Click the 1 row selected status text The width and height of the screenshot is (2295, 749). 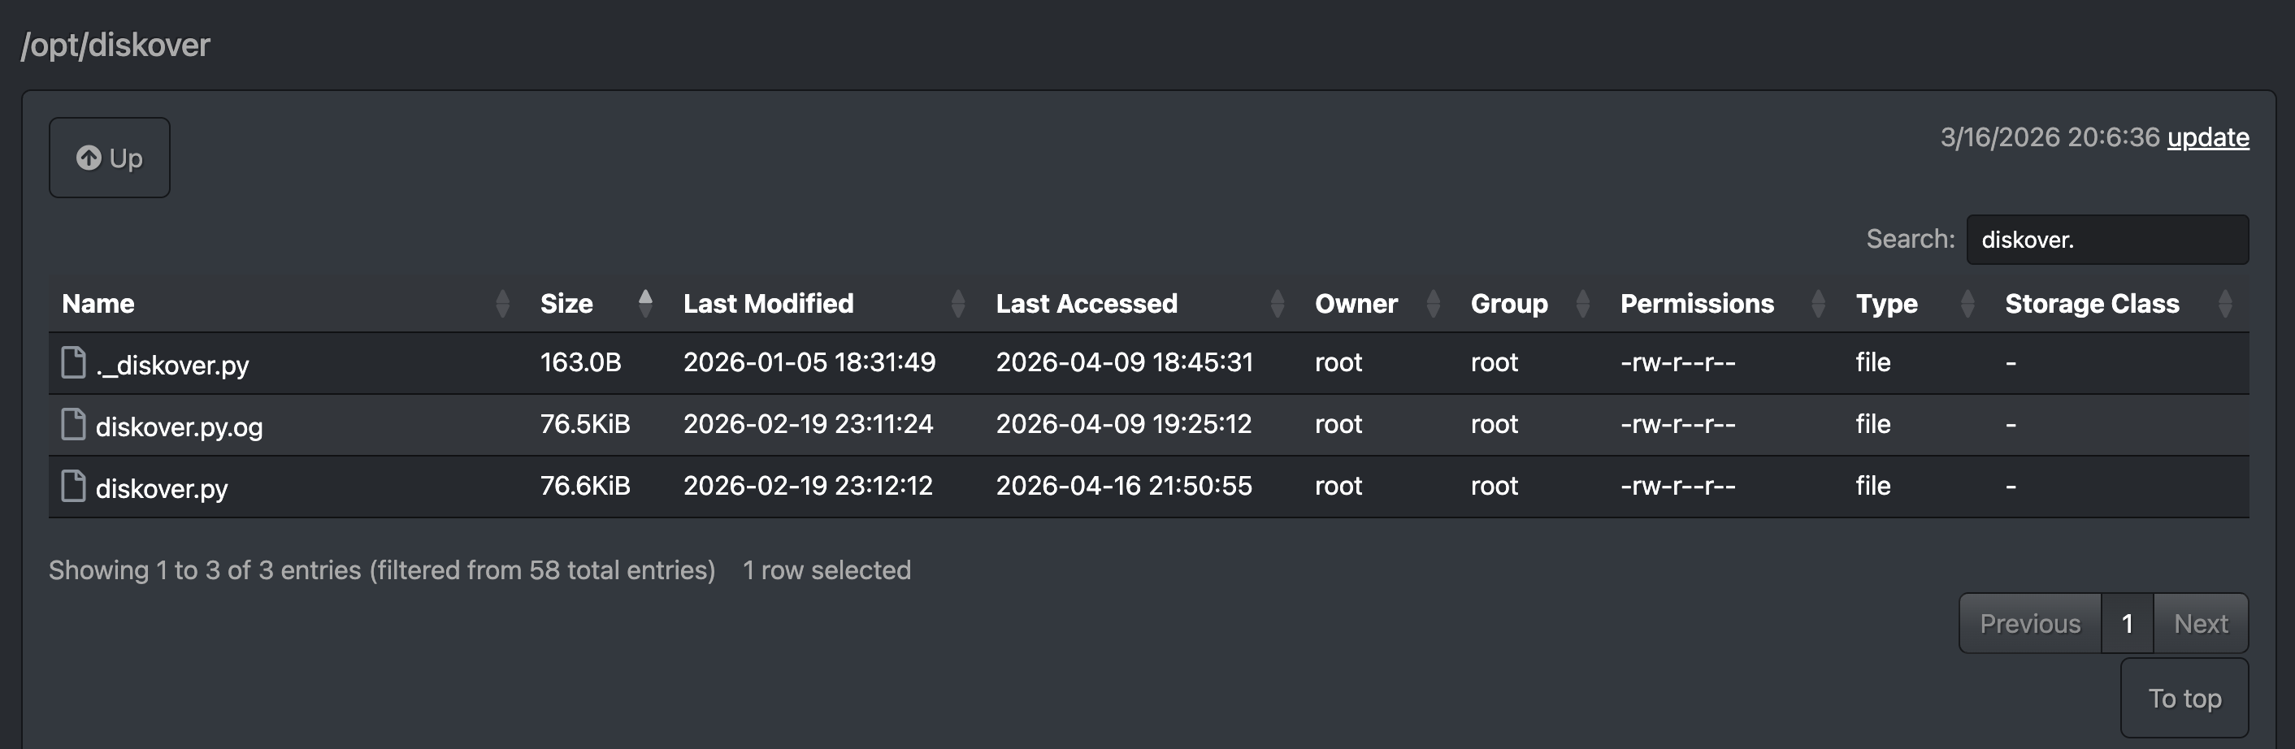[x=826, y=570]
